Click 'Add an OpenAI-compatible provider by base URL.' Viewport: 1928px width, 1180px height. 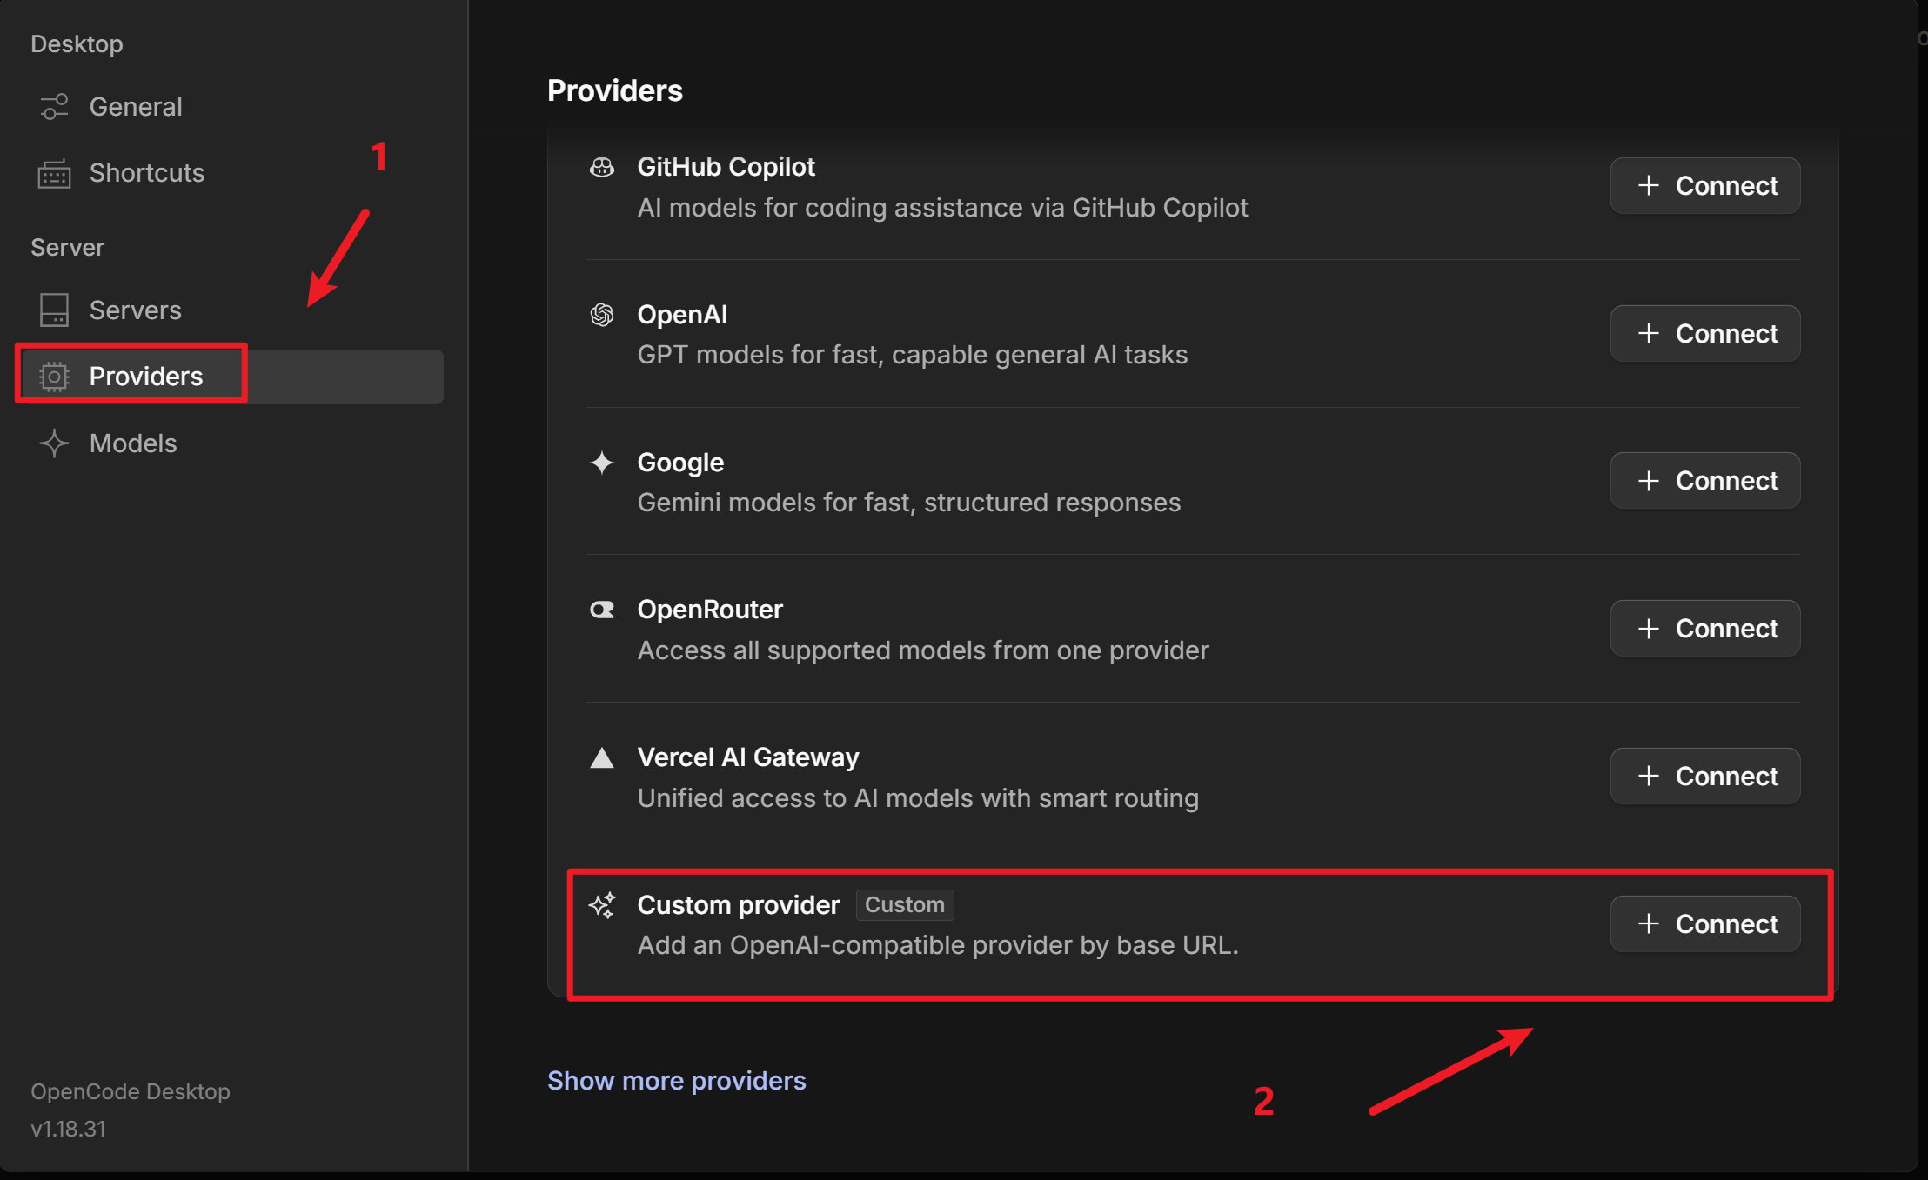[x=938, y=945]
